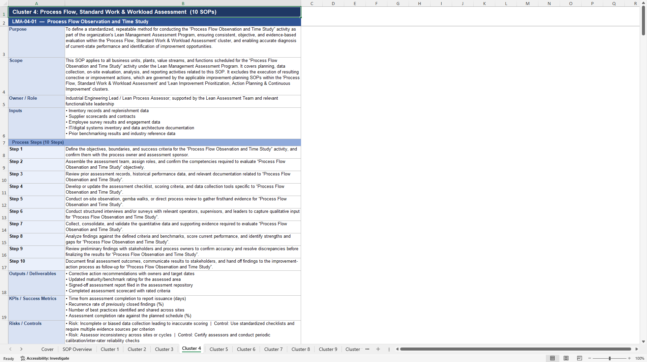
Task: Open the Cover sheet tab
Action: (x=48, y=349)
